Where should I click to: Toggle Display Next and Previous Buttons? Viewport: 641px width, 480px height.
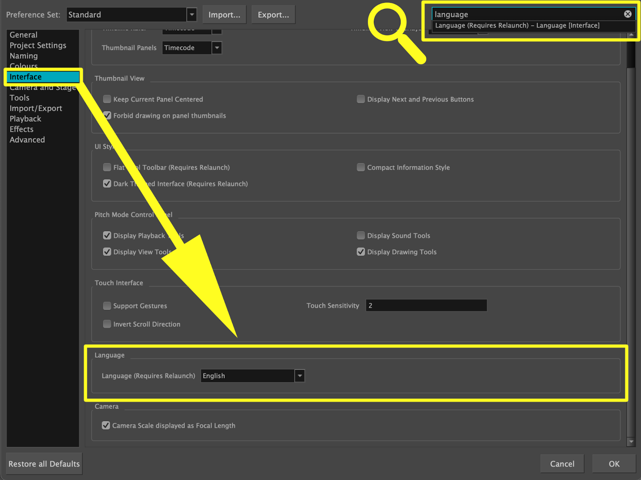click(x=361, y=99)
